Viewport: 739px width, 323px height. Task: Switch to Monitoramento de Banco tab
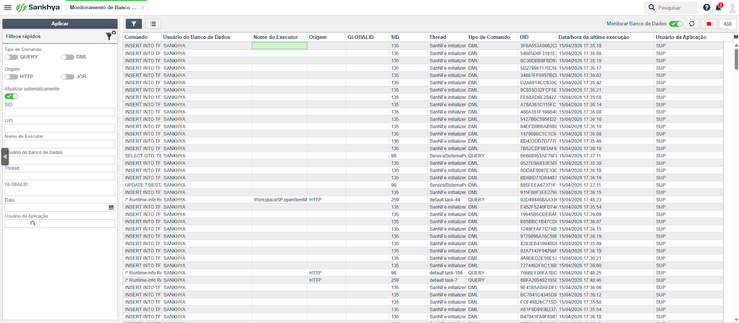(103, 8)
